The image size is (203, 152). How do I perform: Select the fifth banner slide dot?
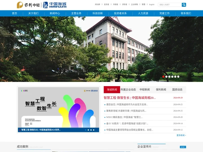(175, 77)
